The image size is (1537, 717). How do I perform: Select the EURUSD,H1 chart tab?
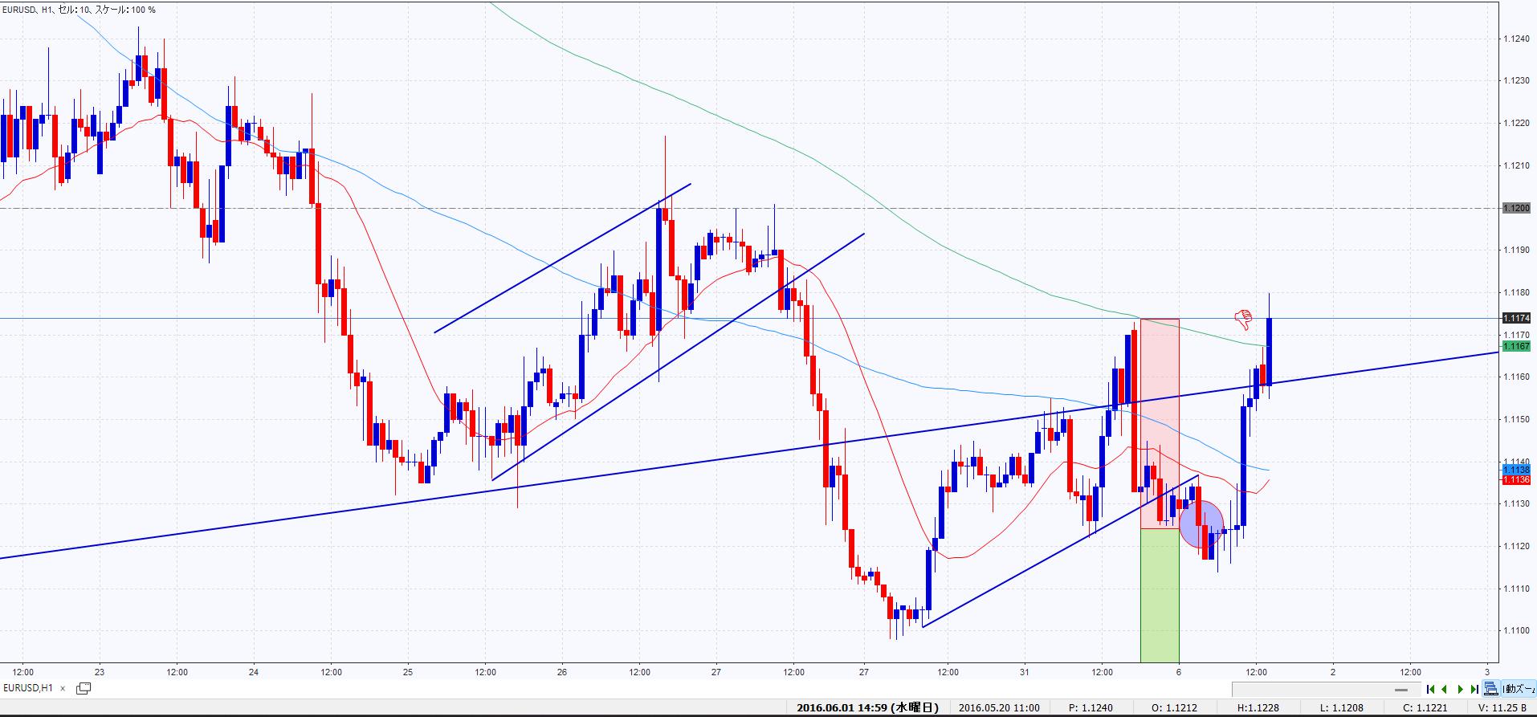pyautogui.click(x=28, y=688)
